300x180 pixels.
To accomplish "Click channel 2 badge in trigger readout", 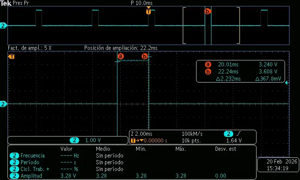I will click(228, 134).
